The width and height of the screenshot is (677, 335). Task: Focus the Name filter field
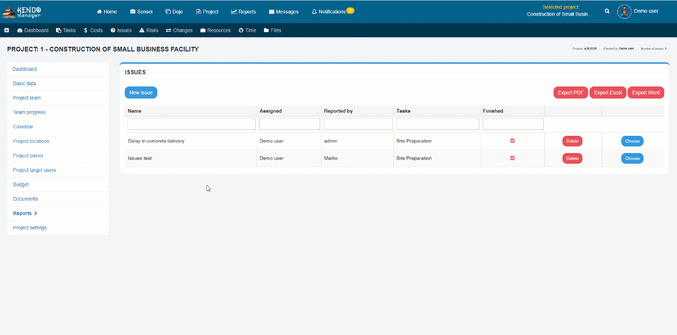(191, 124)
